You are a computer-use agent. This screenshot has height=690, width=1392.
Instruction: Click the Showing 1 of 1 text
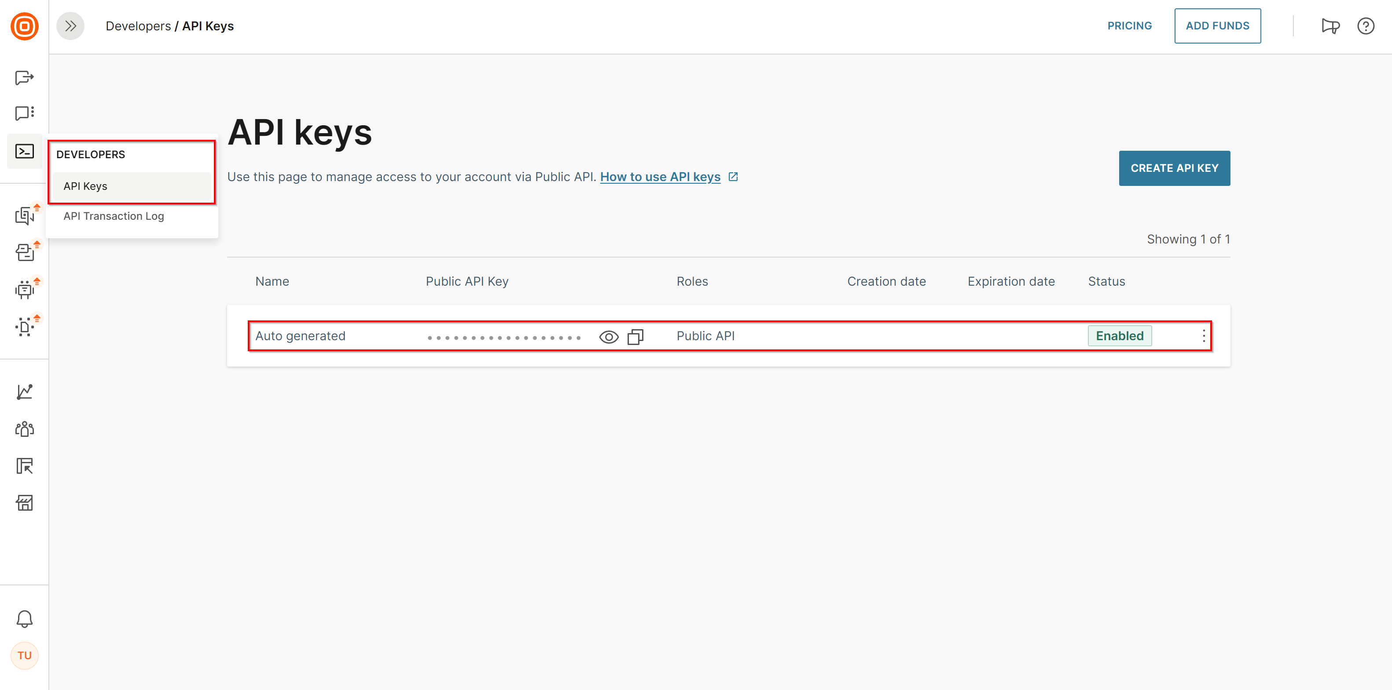point(1188,240)
